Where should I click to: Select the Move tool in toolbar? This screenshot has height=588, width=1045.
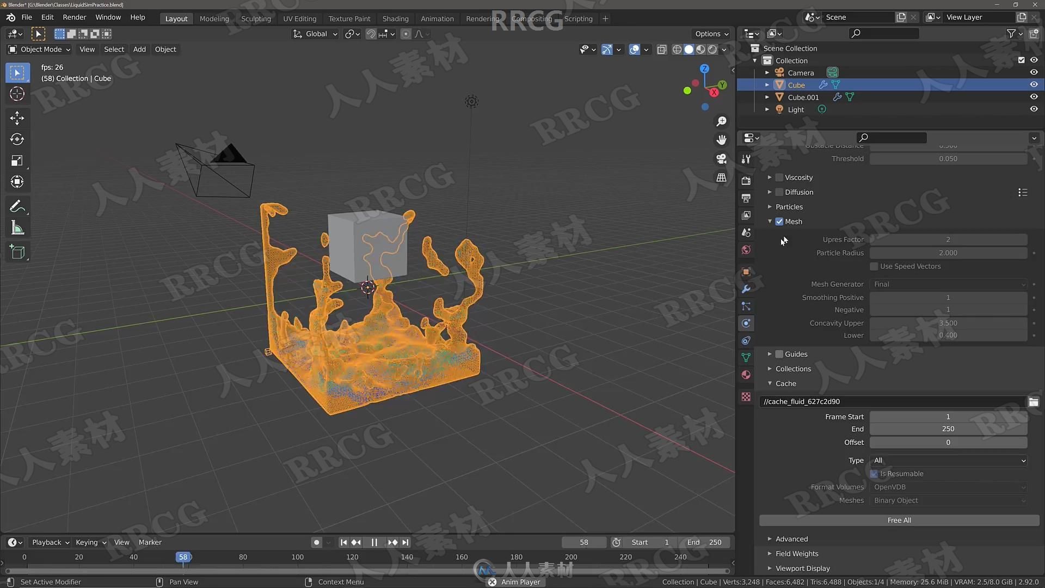tap(16, 117)
